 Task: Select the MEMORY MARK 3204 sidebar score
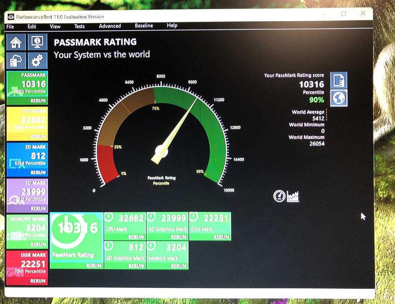coord(36,228)
